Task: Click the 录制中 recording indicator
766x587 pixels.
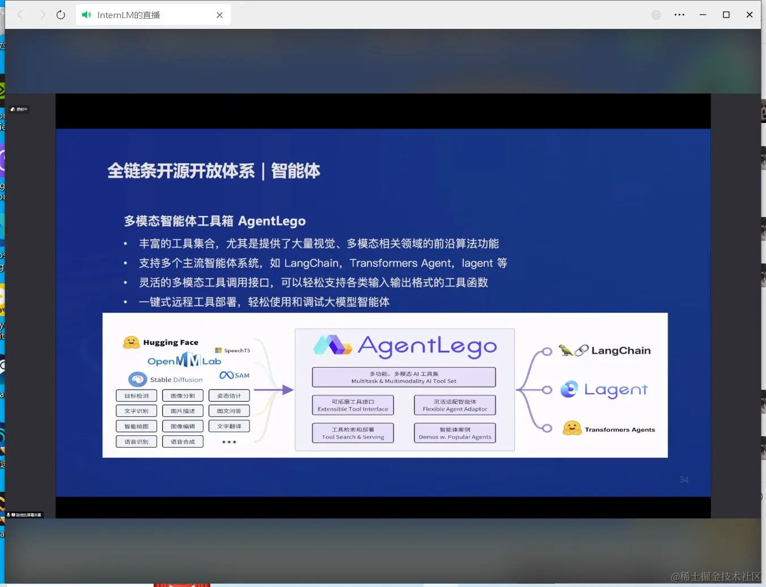Action: [x=19, y=109]
